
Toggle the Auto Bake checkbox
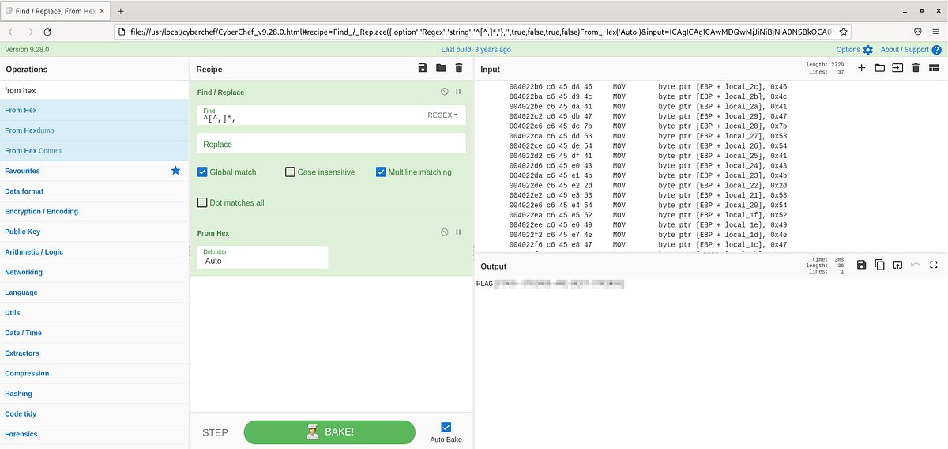pyautogui.click(x=446, y=427)
